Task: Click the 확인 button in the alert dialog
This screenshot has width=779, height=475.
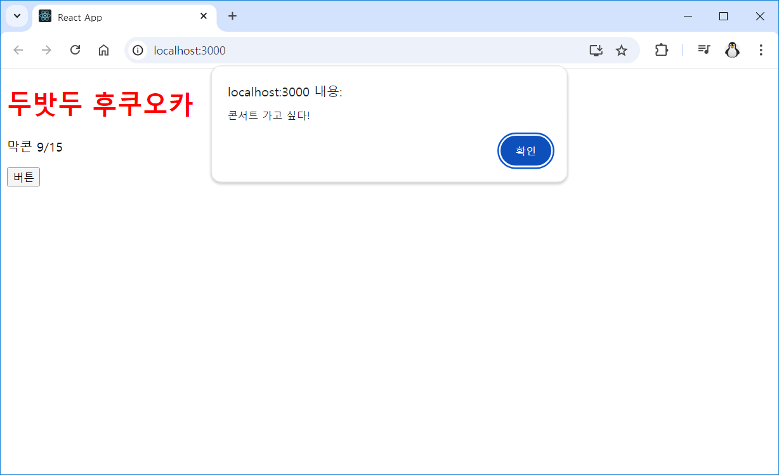Action: [x=526, y=151]
